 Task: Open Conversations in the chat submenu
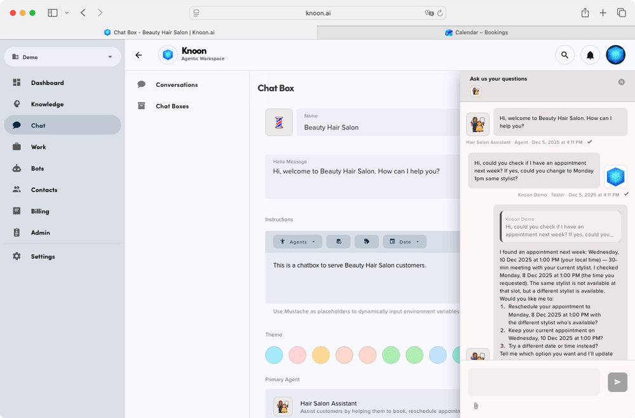(177, 84)
